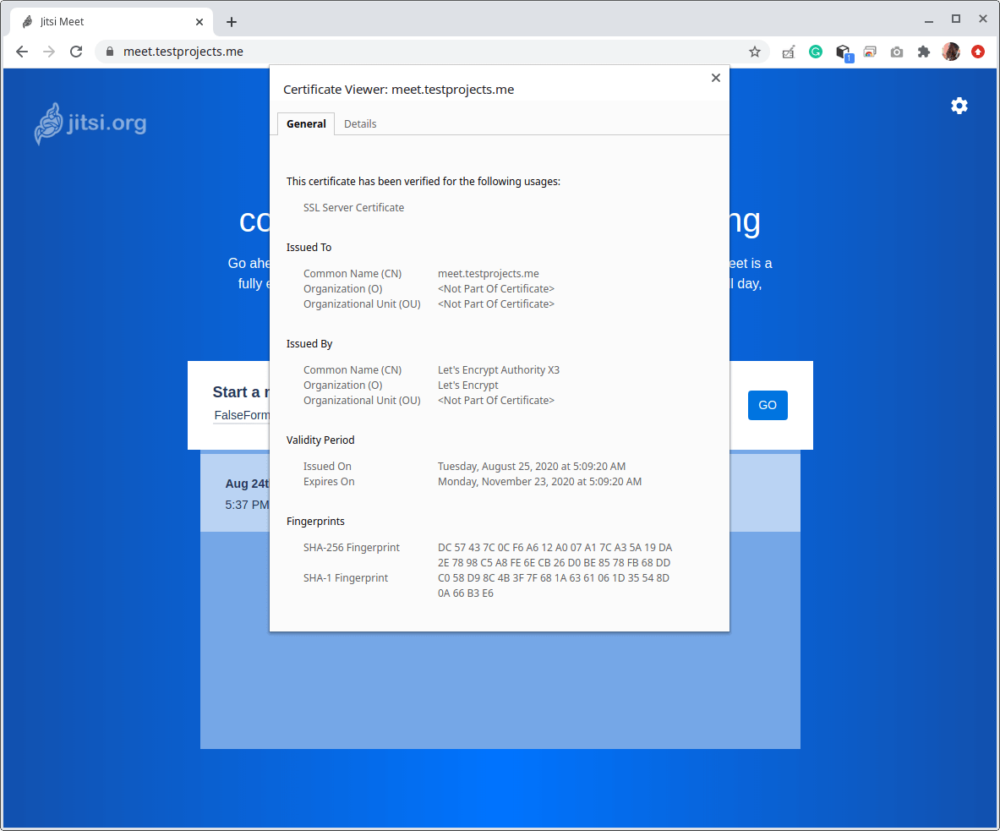Image resolution: width=1000 pixels, height=831 pixels.
Task: Click the jitsi.org logo
Action: pos(90,123)
